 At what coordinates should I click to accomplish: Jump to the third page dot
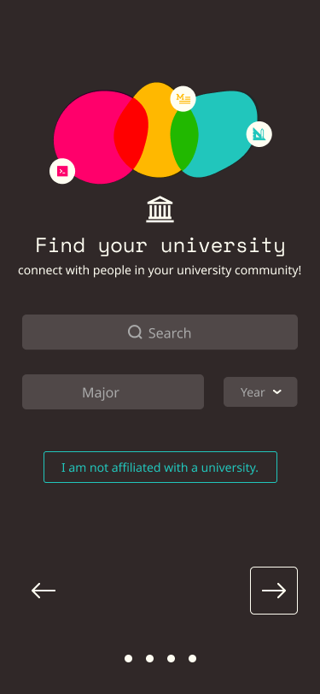(171, 659)
